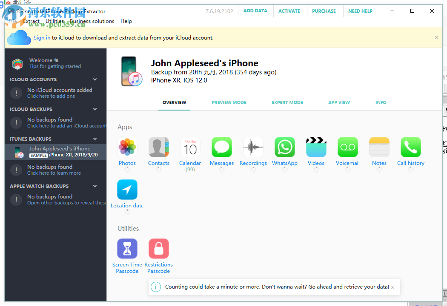Image resolution: width=447 pixels, height=306 pixels.
Task: Switch to the PREVIEW MODE tab
Action: coord(229,102)
